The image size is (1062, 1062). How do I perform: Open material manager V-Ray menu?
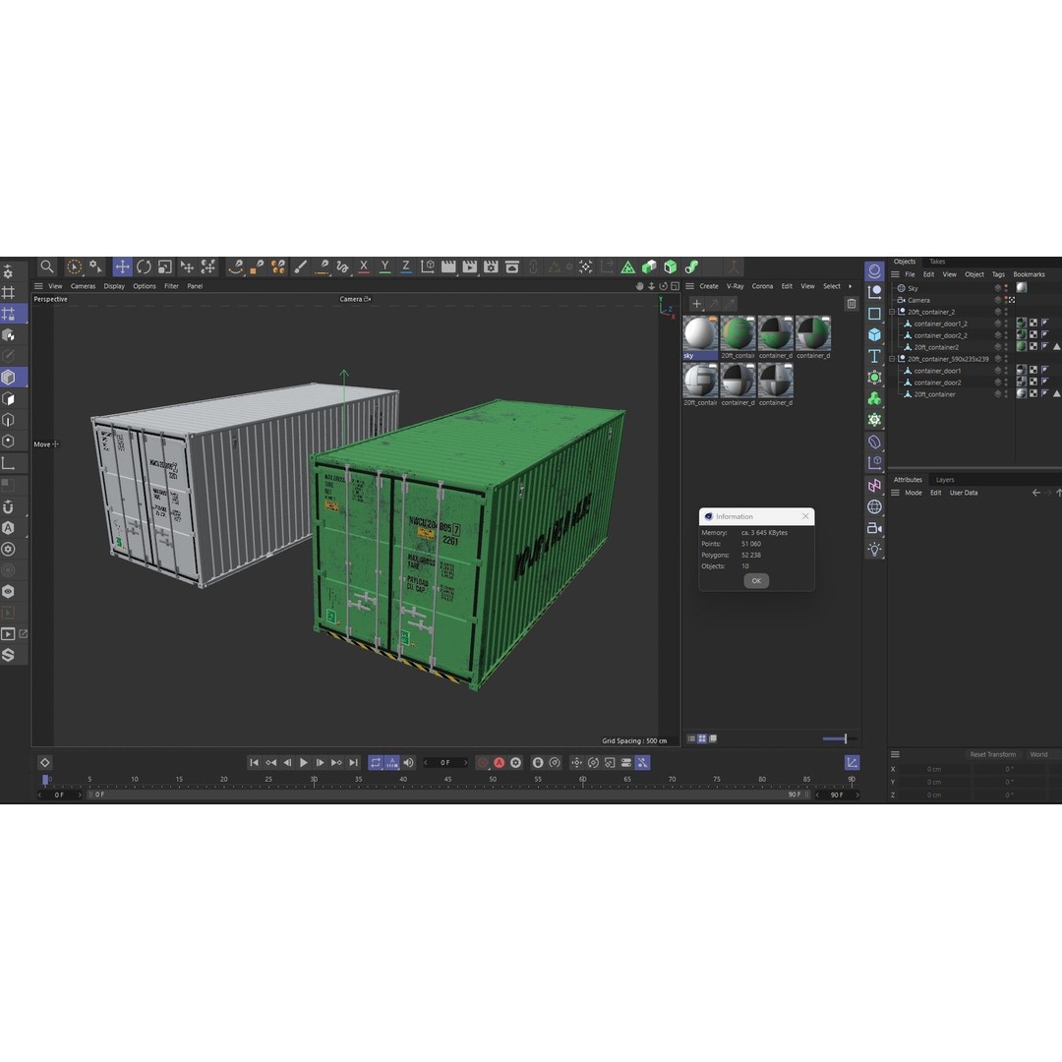(x=735, y=286)
